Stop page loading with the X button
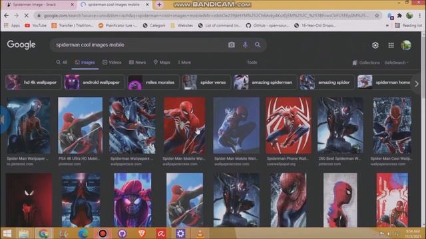This screenshot has height=239, width=426. pyautogui.click(x=27, y=16)
